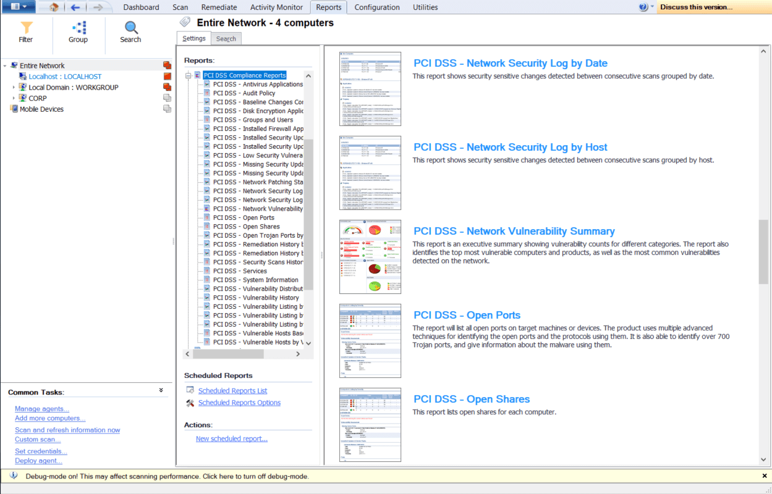772x494 pixels.
Task: Click the gray status icon for Mobile Devices
Action: point(167,109)
